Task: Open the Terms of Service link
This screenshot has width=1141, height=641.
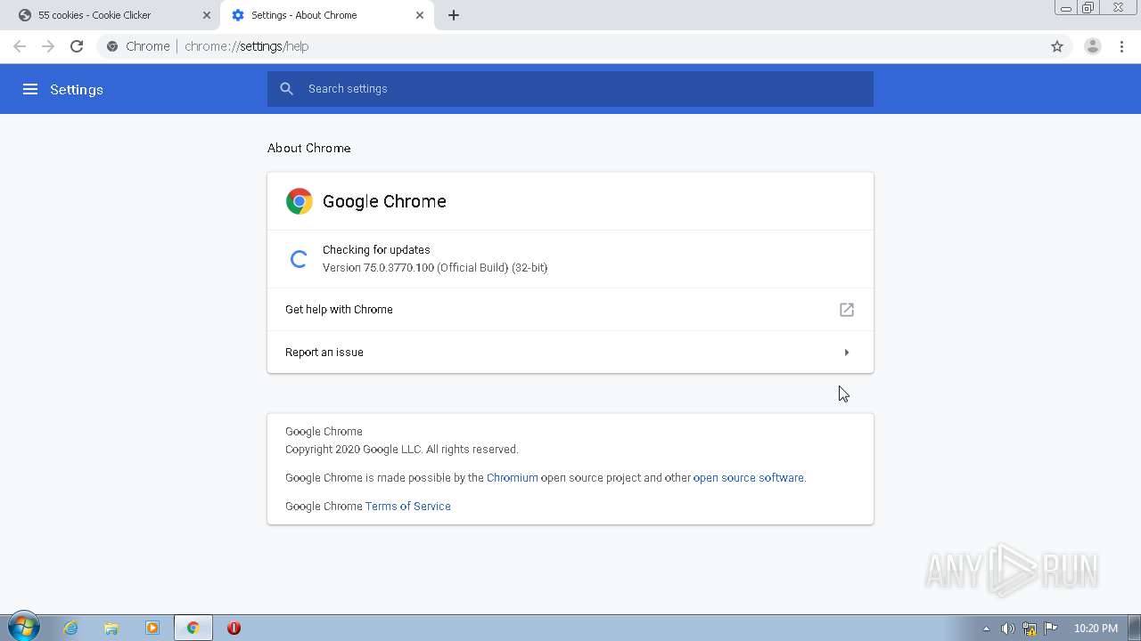Action: (408, 507)
